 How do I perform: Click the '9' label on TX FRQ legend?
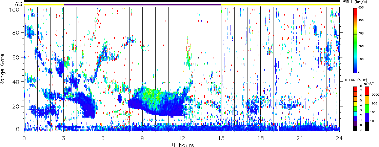(x=360, y=130)
